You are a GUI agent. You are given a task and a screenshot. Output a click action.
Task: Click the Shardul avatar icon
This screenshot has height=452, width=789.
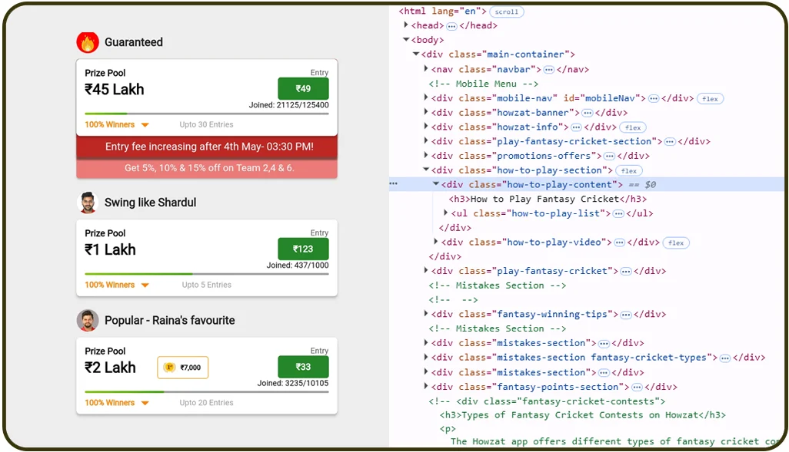[88, 203]
